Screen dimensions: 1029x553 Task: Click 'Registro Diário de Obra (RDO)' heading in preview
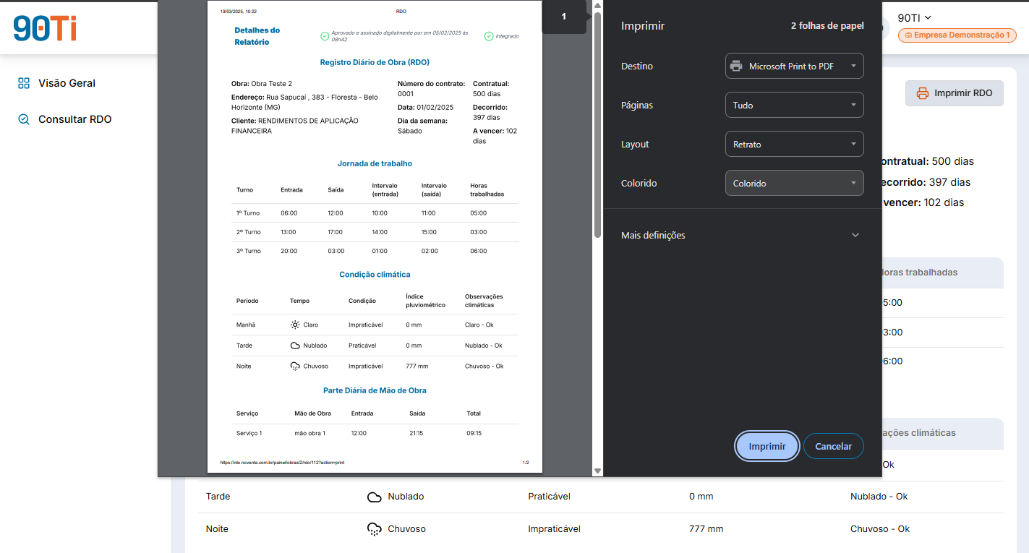(375, 63)
